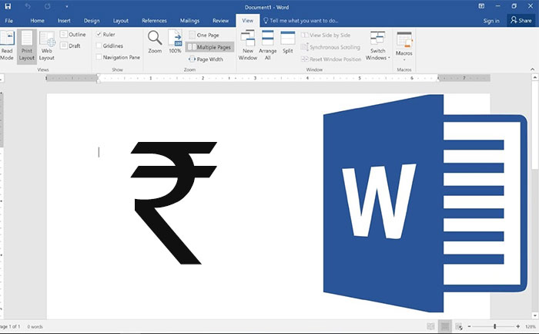Enter Read Mode view
Image resolution: width=539 pixels, height=334 pixels.
tap(7, 46)
